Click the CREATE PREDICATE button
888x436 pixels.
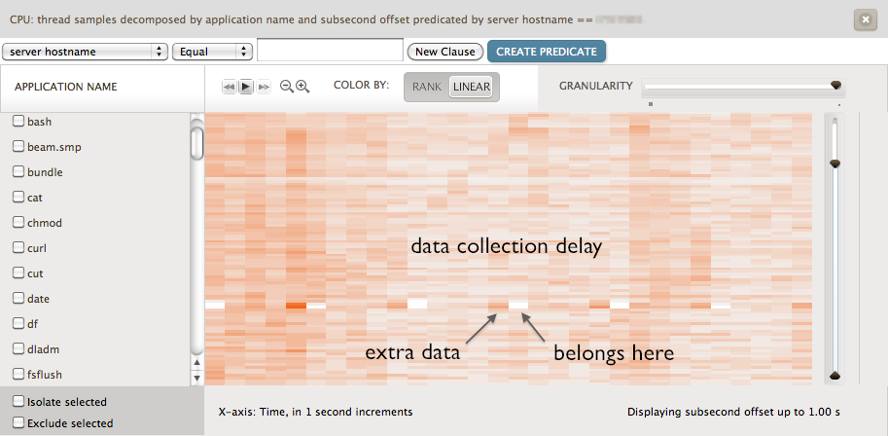[547, 52]
